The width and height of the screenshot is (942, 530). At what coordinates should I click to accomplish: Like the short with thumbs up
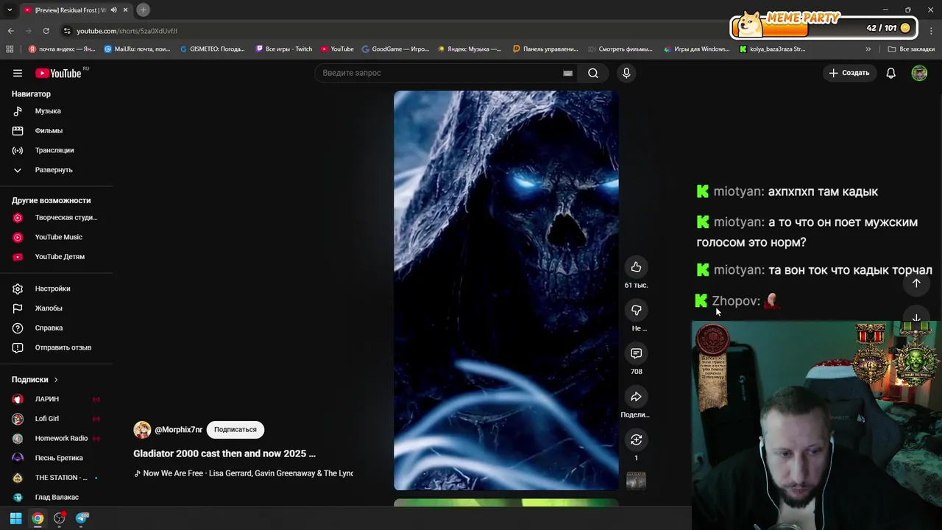(x=636, y=267)
